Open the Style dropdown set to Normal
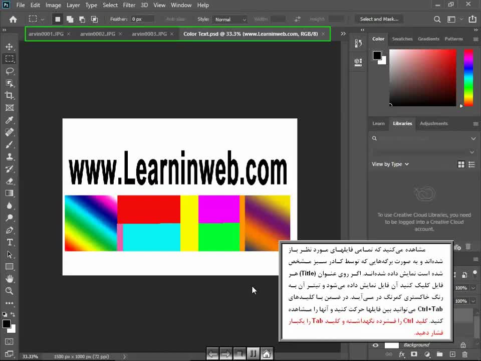 tap(230, 20)
